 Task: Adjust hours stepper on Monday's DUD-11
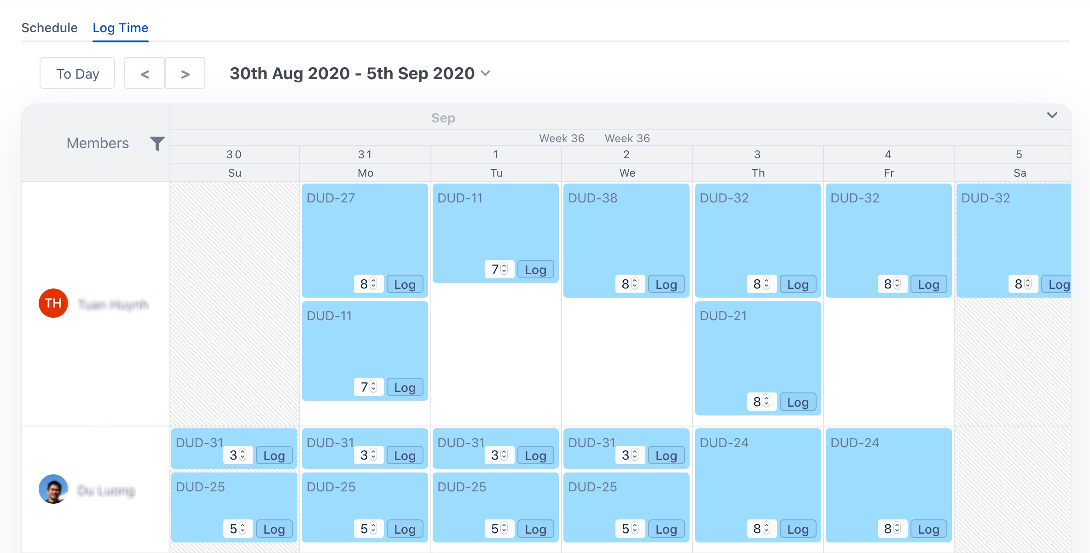(x=373, y=387)
